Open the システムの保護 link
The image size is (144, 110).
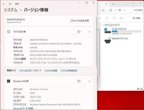(x=51, y=71)
